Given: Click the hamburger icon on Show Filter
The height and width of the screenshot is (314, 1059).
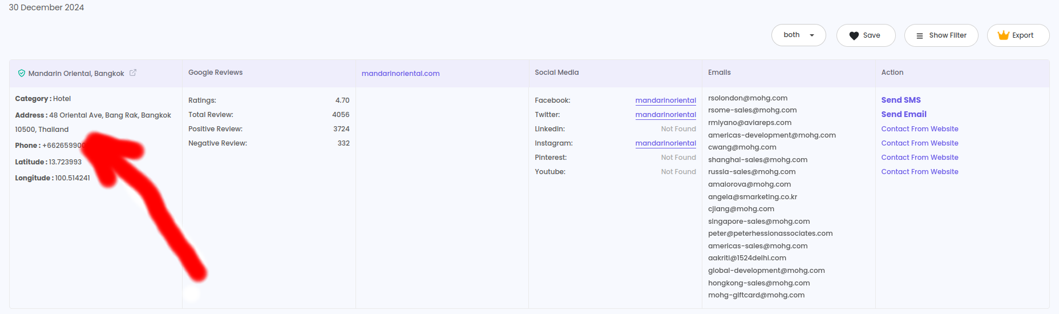Looking at the screenshot, I should pyautogui.click(x=919, y=35).
